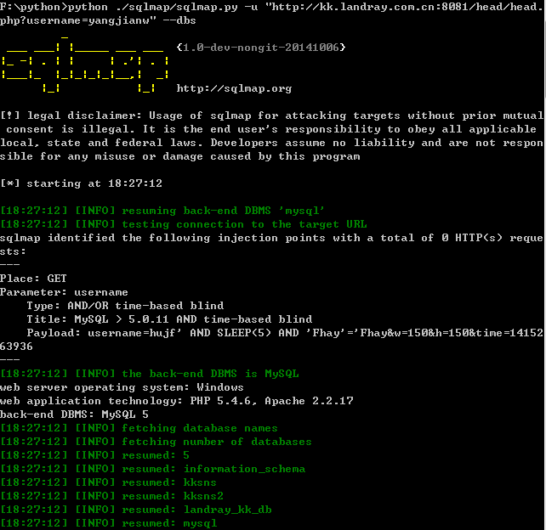Click the "resuming back-end DBMS 'mysql'" line
Image resolution: width=546 pixels, height=530 pixels.
pyautogui.click(x=162, y=211)
